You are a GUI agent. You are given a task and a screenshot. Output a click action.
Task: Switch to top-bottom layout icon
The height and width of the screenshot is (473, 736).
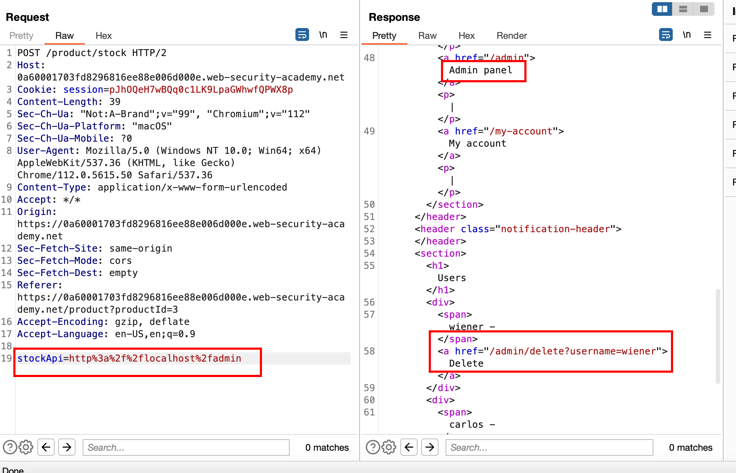tap(683, 9)
